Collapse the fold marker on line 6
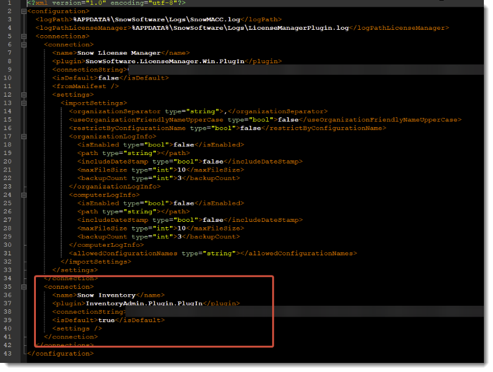This screenshot has width=493, height=372. 24,45
